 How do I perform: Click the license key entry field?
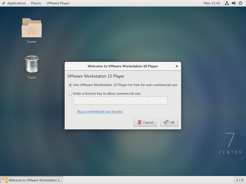(x=120, y=101)
